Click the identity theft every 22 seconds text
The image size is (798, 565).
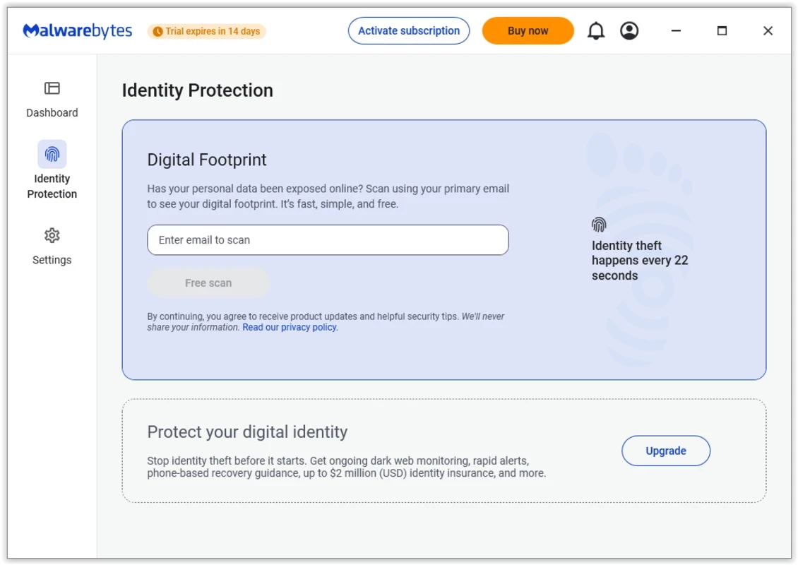coord(639,261)
